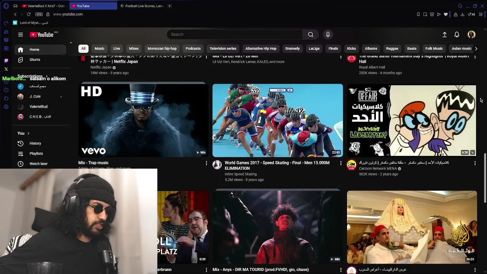Show more category chips with right arrow
Image resolution: width=487 pixels, height=274 pixels.
pos(476,49)
